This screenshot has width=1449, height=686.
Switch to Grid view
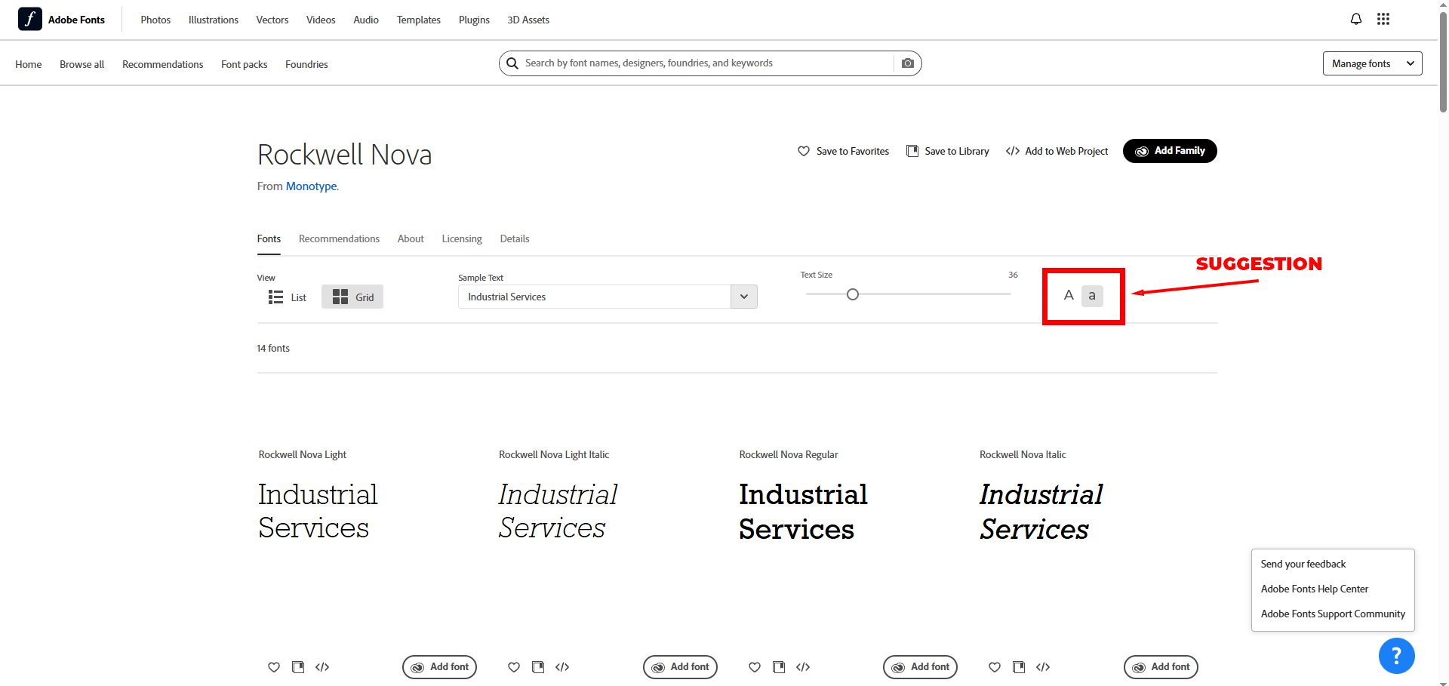(x=352, y=297)
